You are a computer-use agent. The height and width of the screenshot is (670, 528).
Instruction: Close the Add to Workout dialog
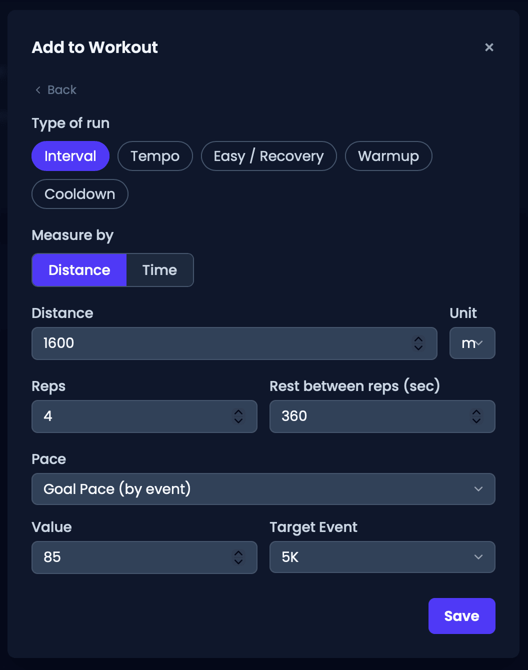[x=489, y=47]
